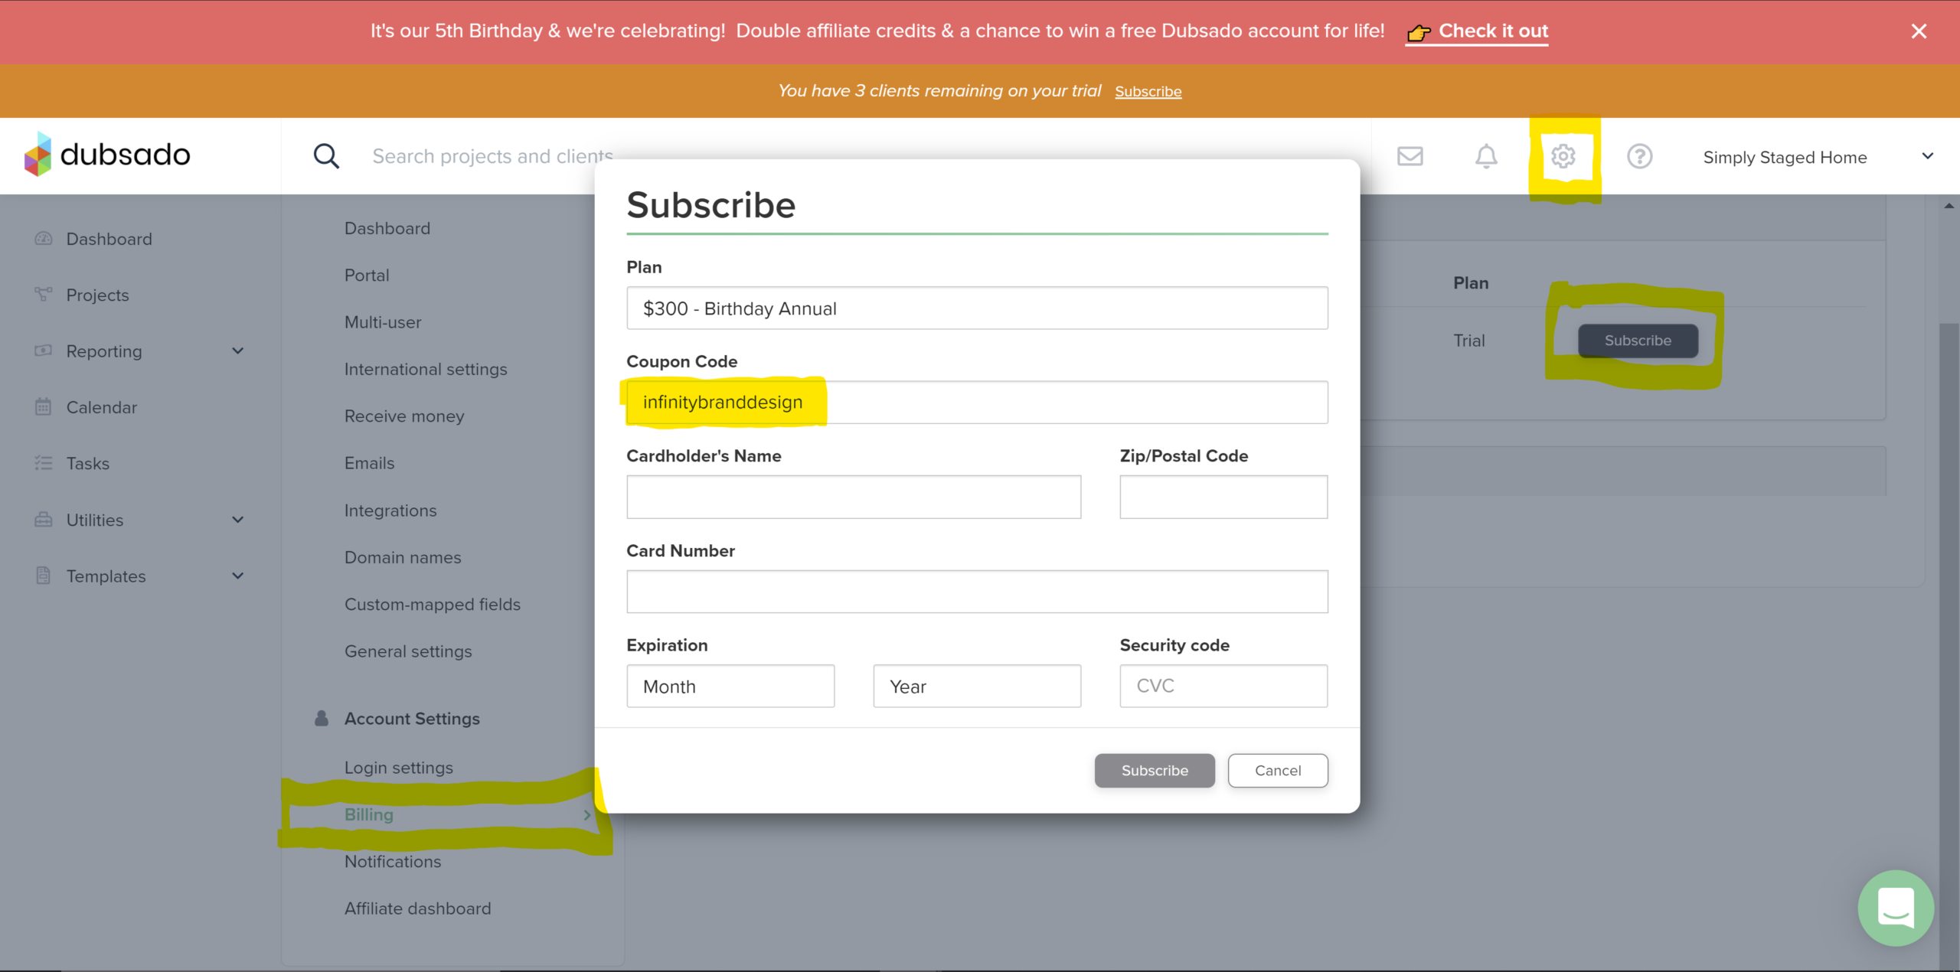Click the Cancel button in dialog

(1277, 771)
